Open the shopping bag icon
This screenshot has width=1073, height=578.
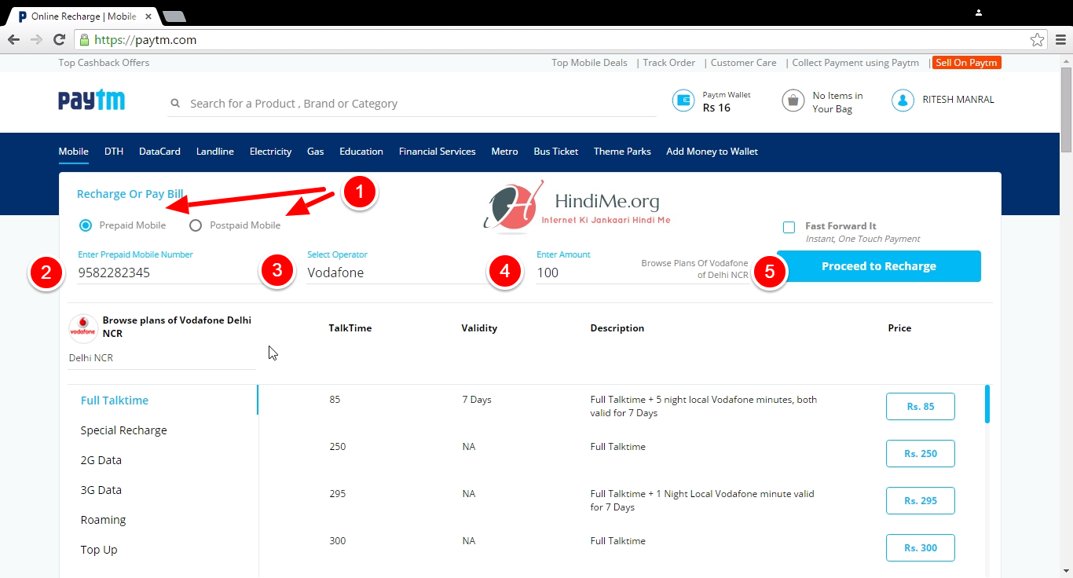click(x=793, y=101)
